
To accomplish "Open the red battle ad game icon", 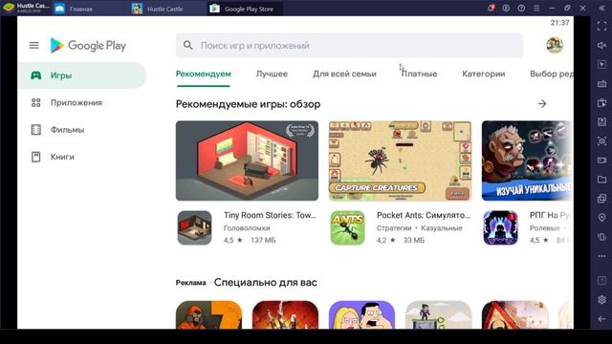I will point(285,314).
